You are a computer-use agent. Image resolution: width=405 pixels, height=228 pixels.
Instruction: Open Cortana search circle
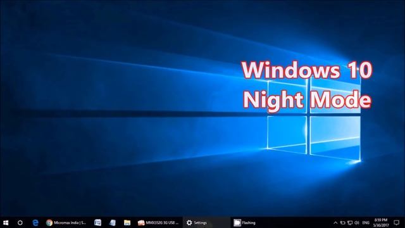[20, 222]
